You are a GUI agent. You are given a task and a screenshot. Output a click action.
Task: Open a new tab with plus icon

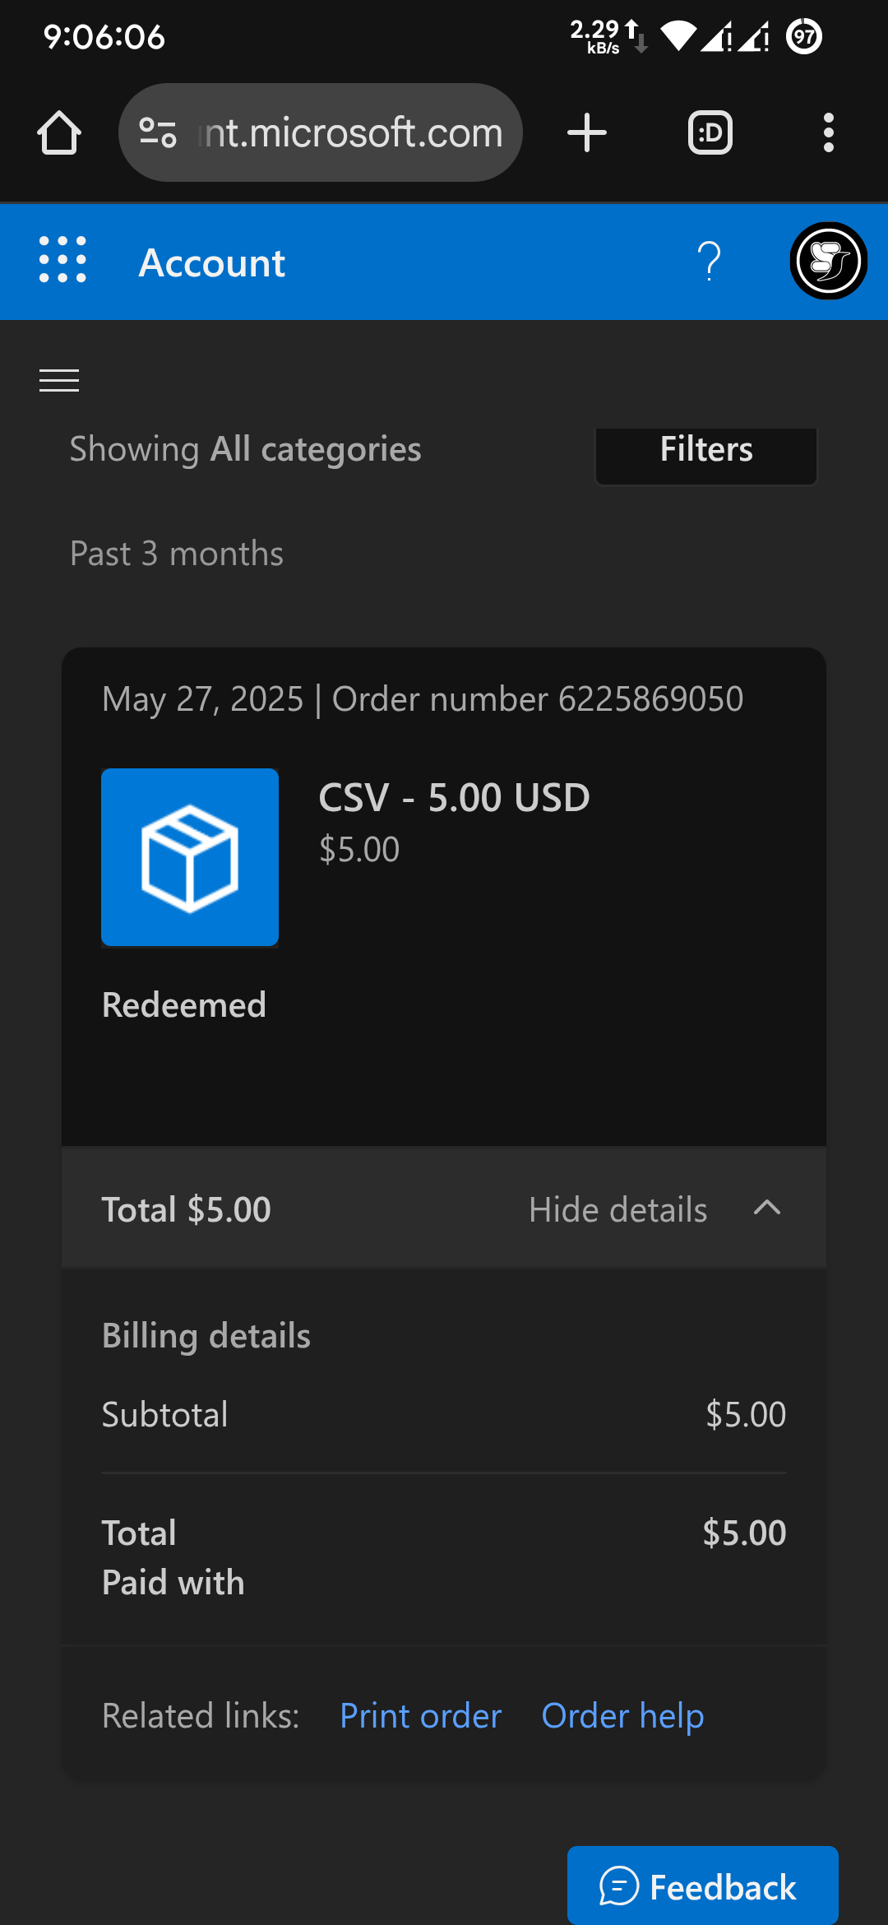click(587, 132)
